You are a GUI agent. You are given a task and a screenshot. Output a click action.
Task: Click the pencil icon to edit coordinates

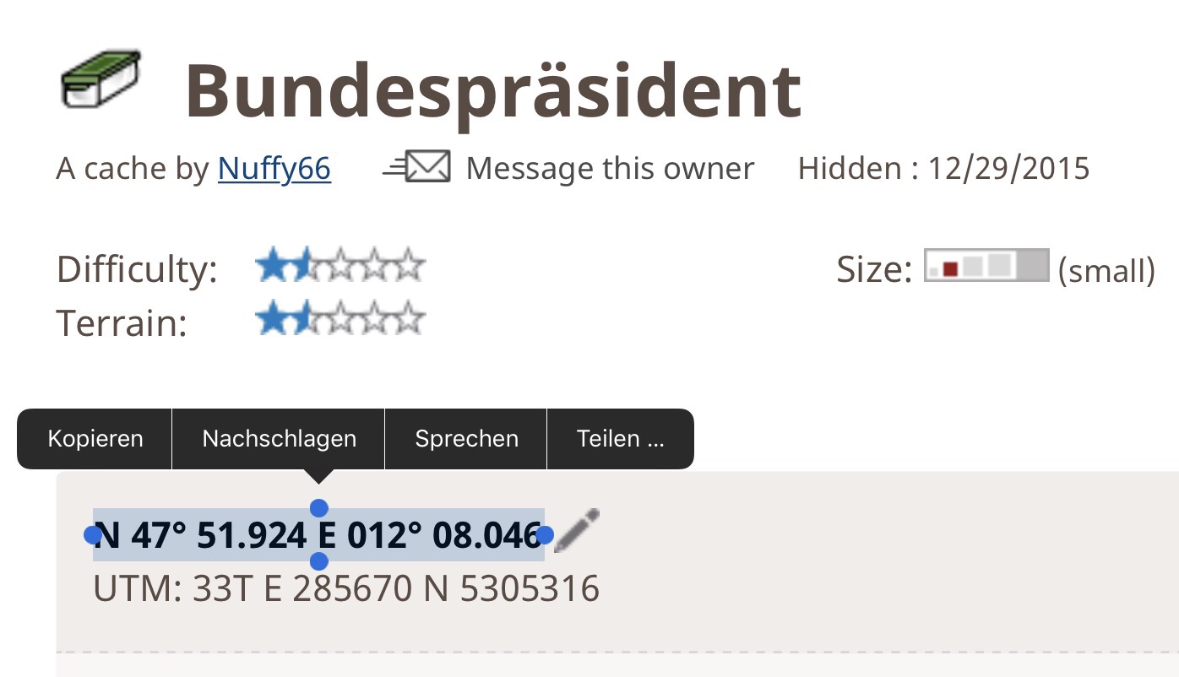click(x=577, y=529)
